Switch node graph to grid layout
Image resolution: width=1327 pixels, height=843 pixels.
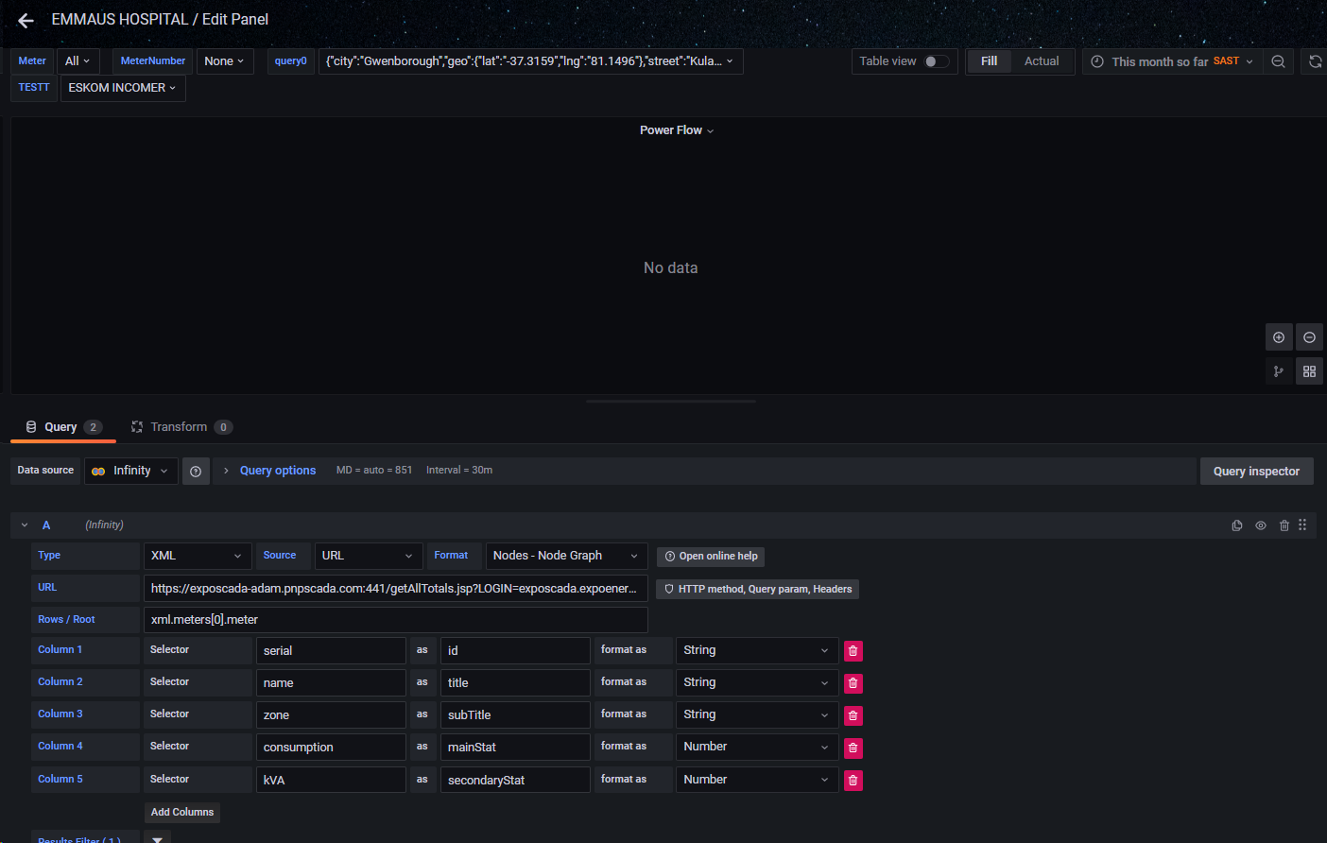coord(1309,370)
